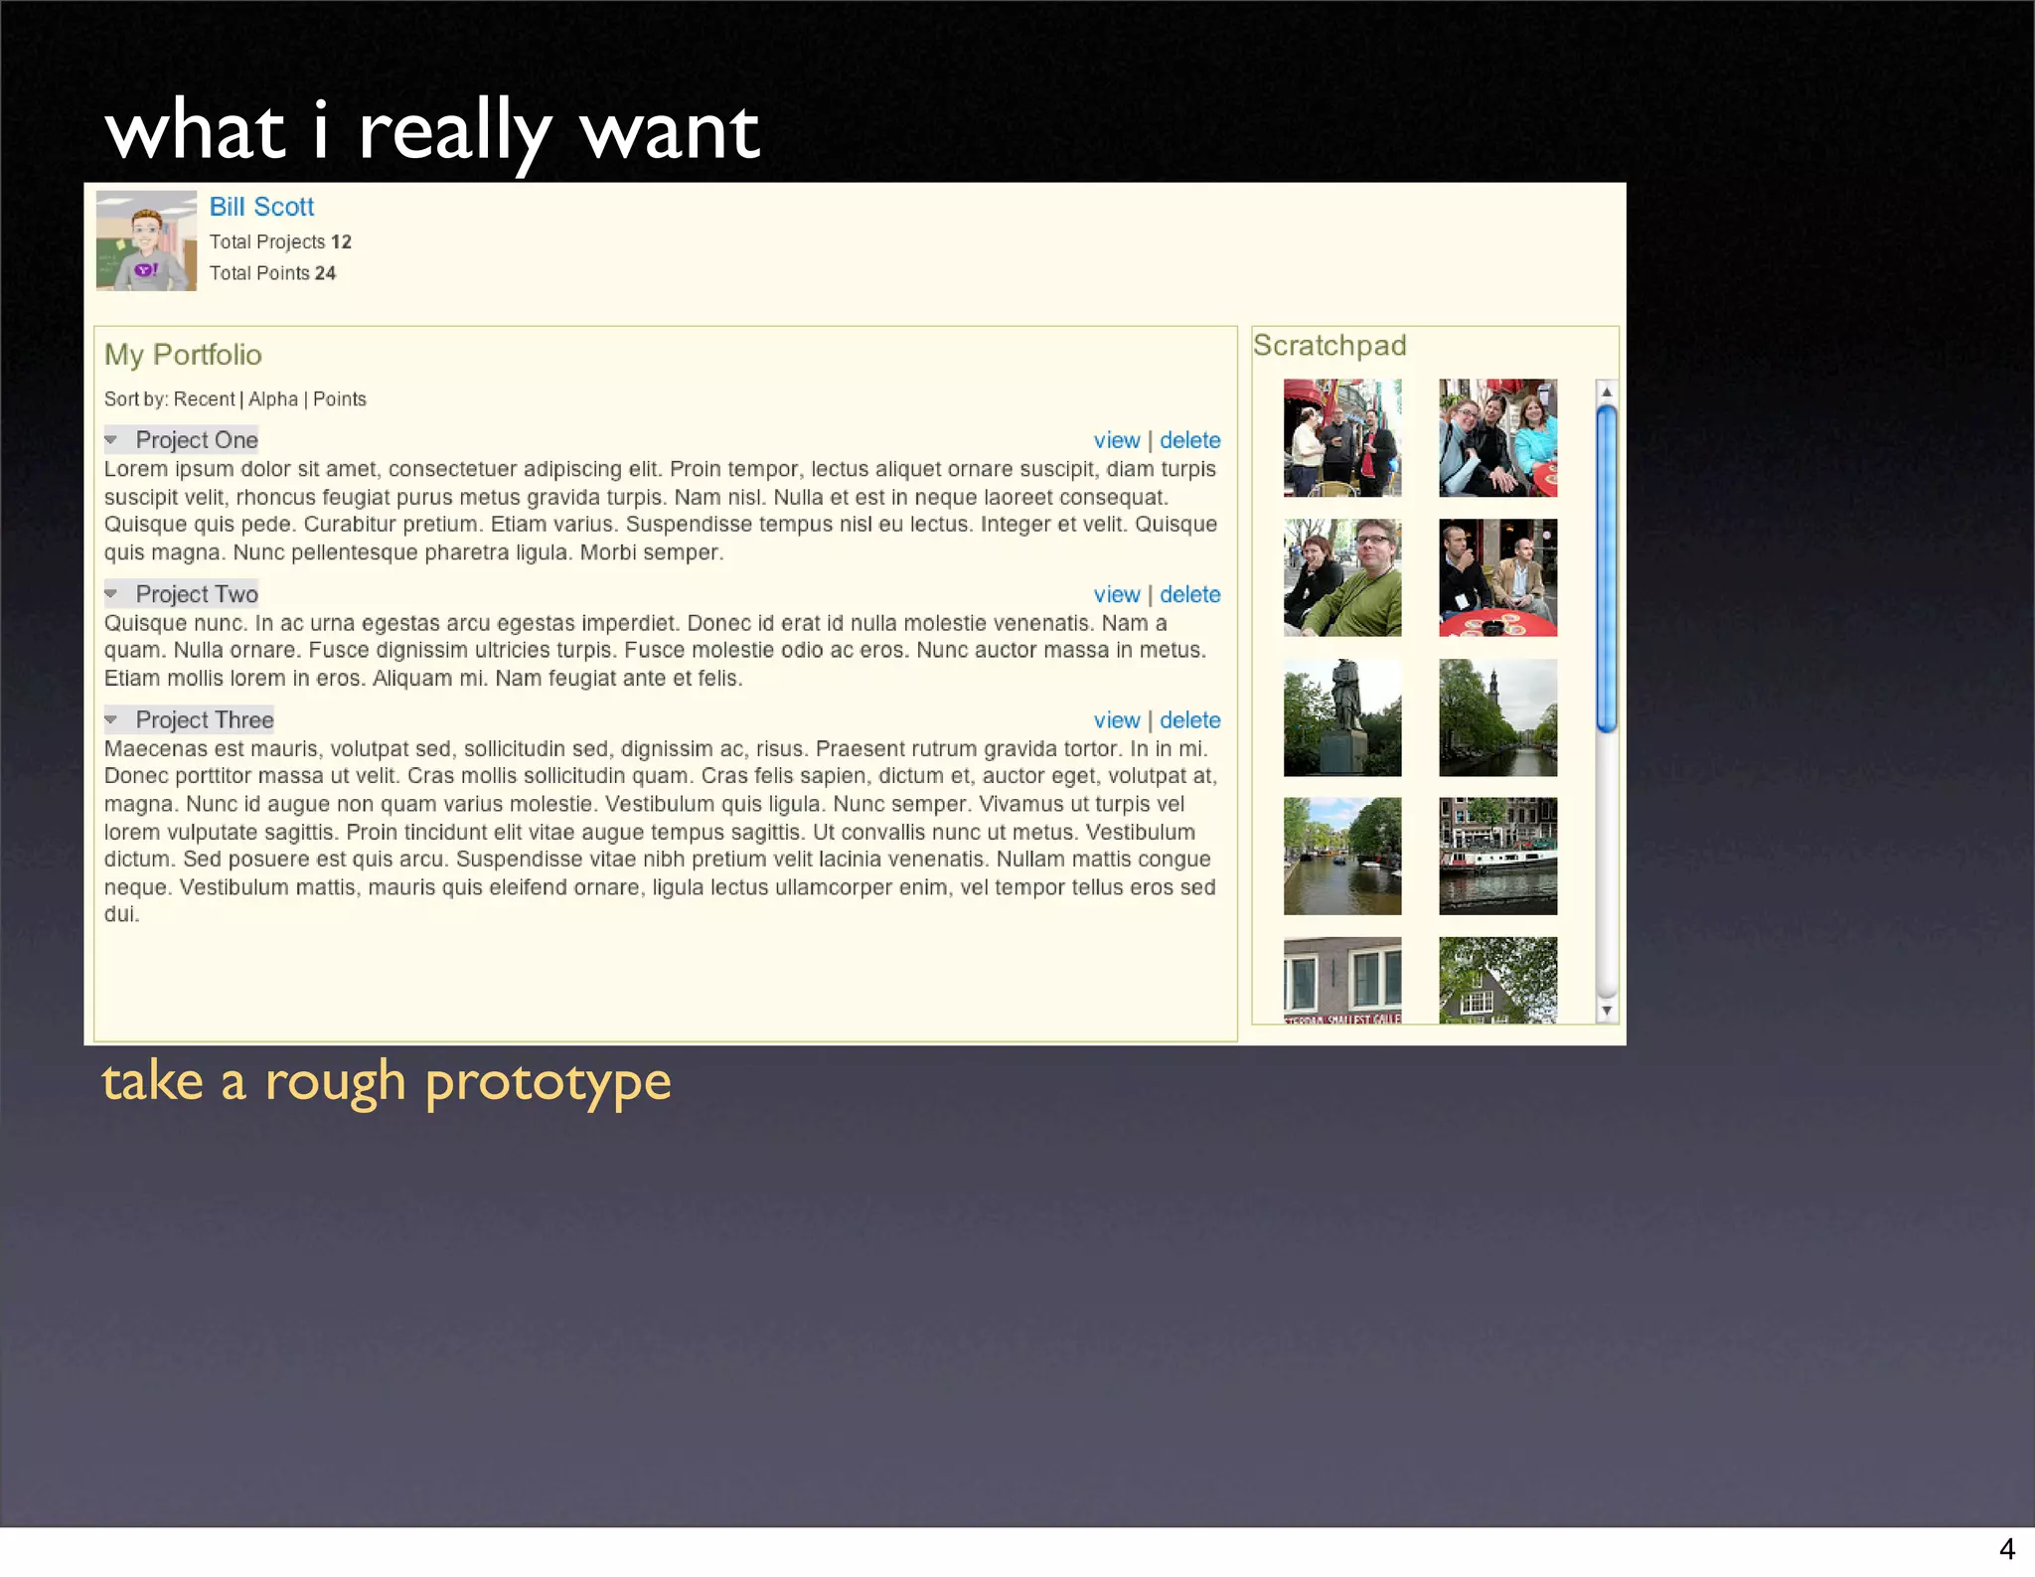
Task: Sort portfolio by Alpha
Action: (x=273, y=399)
